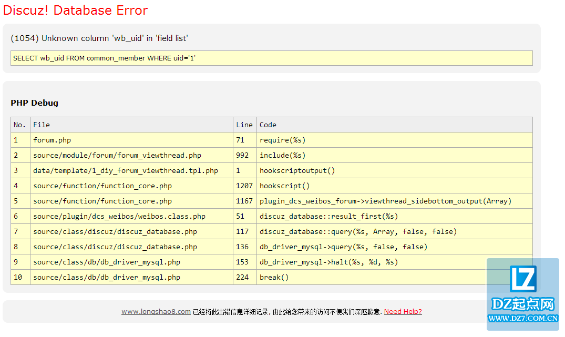Click the db_driver_mysql->query code cell

395,247
